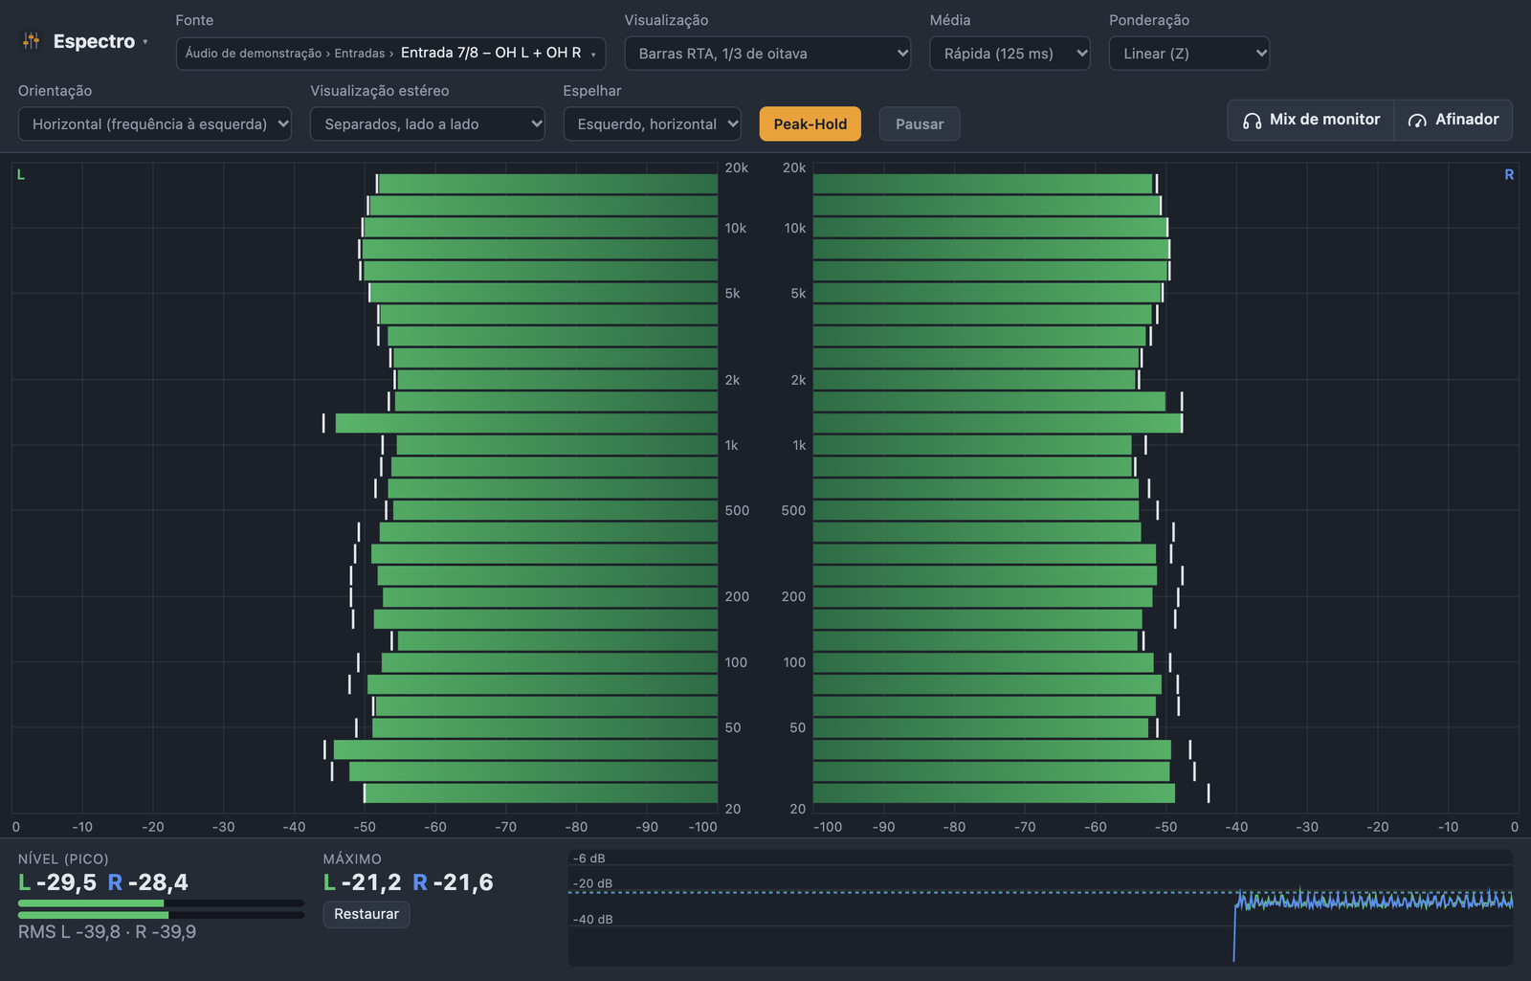
Task: Click the lower peak level meter bar
Action: [x=161, y=915]
